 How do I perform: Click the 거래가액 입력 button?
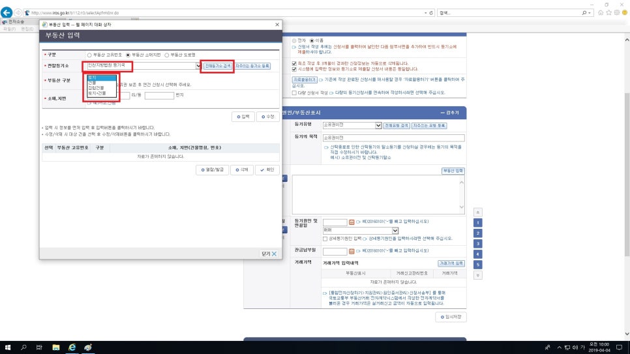451,263
